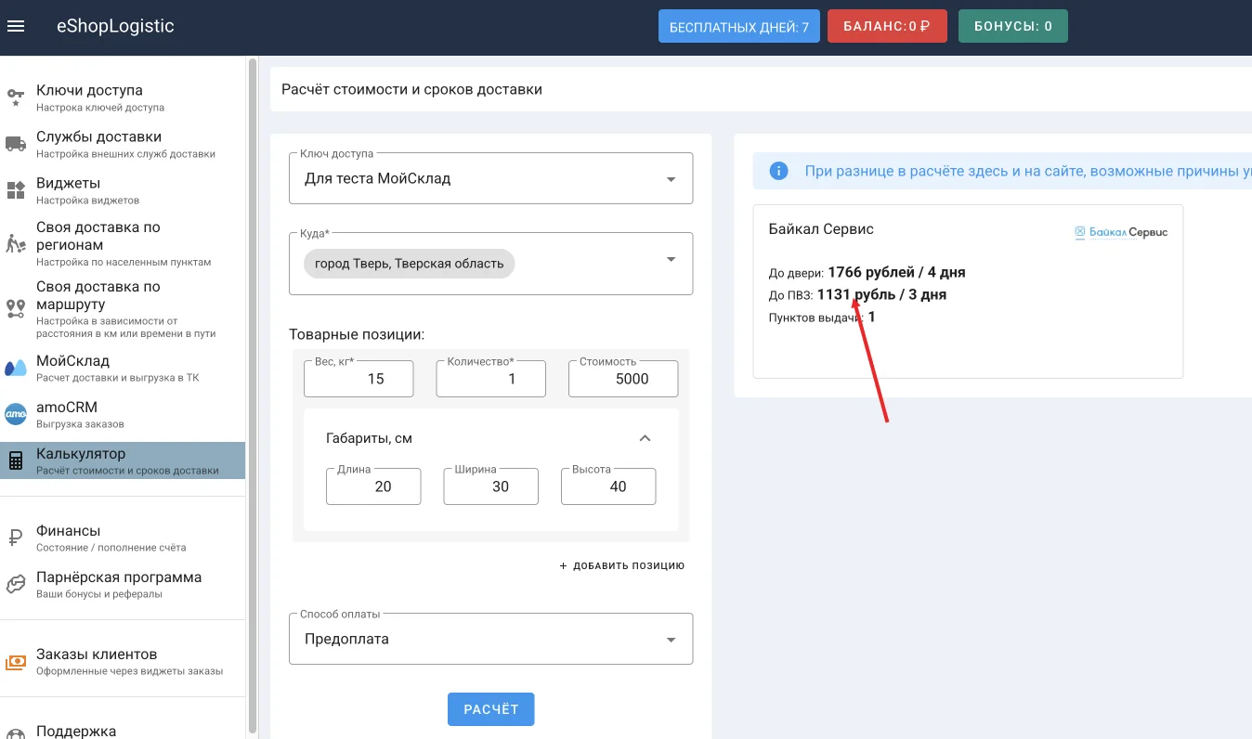This screenshot has width=1252, height=739.
Task: Click the 1766 рублей / 4 дня price
Action: point(896,273)
